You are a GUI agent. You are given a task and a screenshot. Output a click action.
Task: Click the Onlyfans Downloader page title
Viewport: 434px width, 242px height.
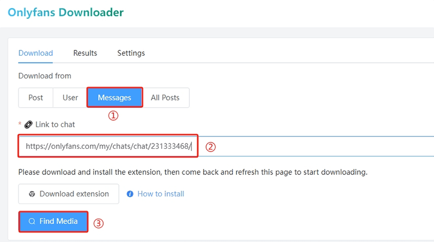[66, 12]
